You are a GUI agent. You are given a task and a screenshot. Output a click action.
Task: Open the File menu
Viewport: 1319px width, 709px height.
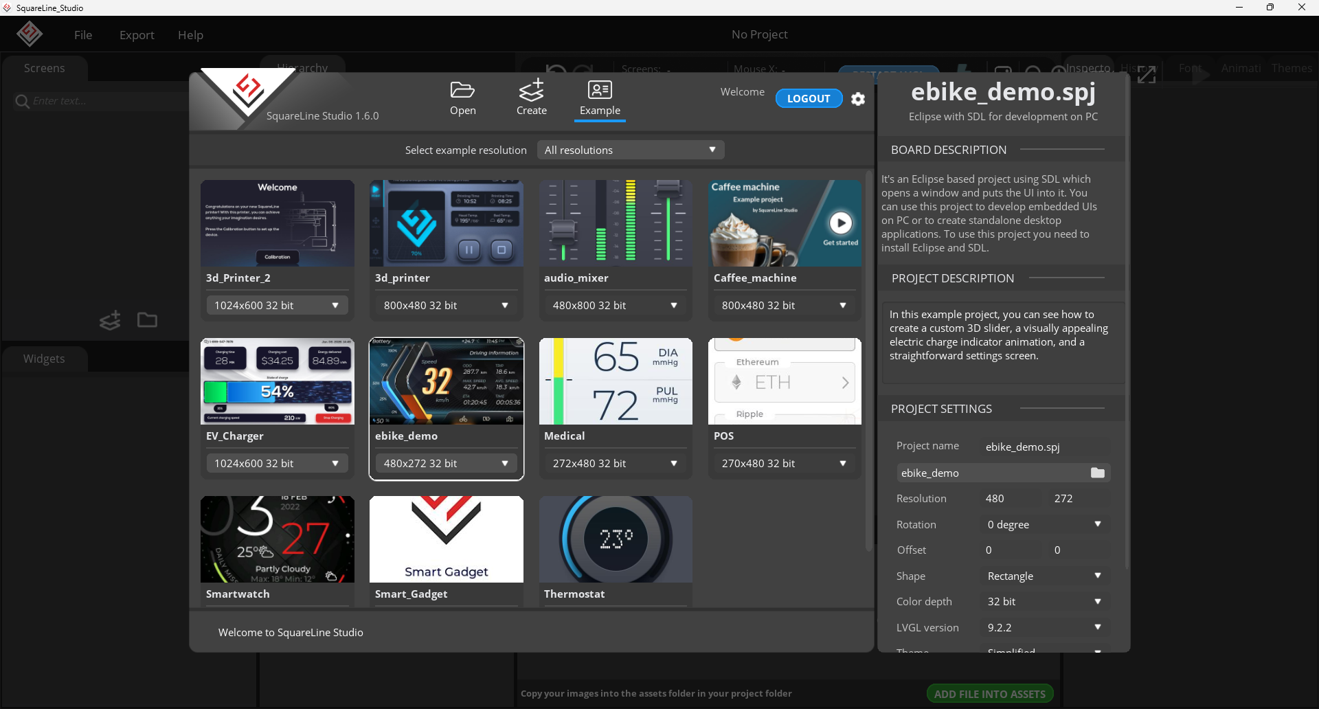point(83,35)
